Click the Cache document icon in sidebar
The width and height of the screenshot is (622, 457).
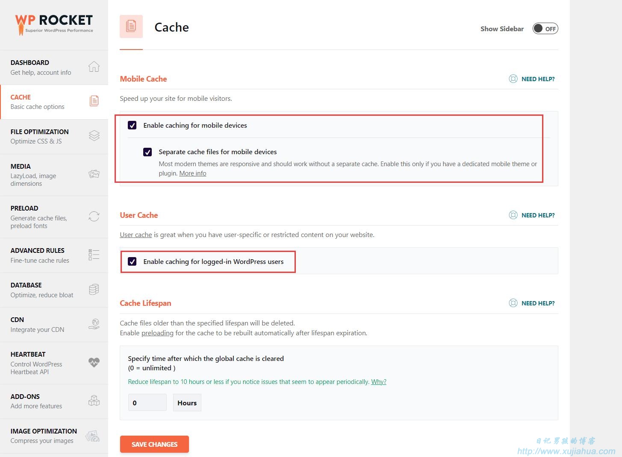94,101
